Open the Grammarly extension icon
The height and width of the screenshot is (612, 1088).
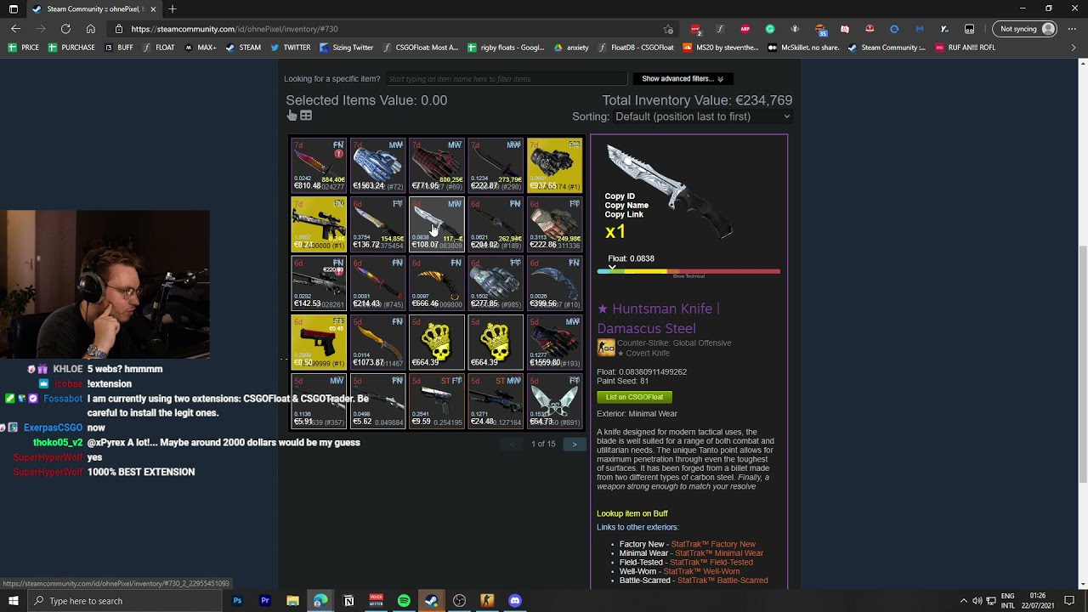coord(770,29)
